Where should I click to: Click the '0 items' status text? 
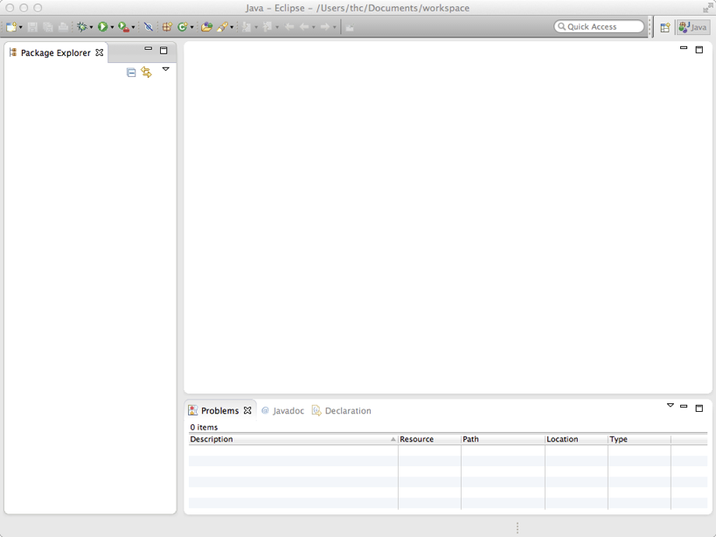click(204, 427)
